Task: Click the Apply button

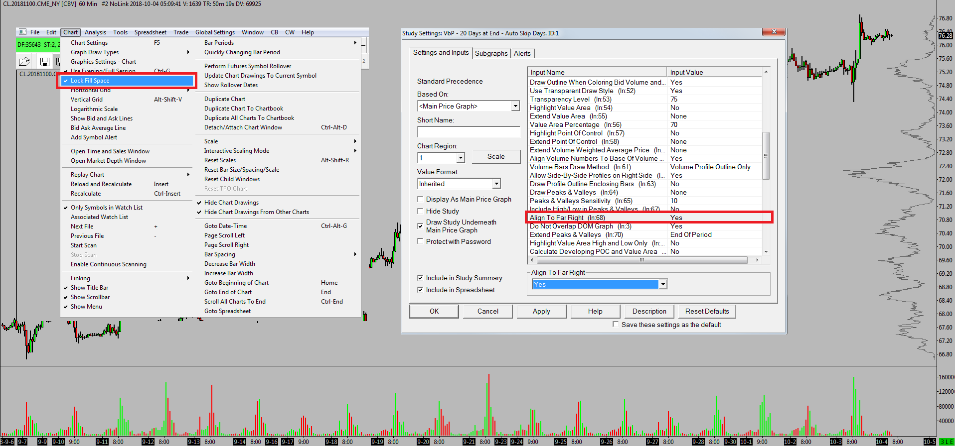Action: tap(541, 311)
